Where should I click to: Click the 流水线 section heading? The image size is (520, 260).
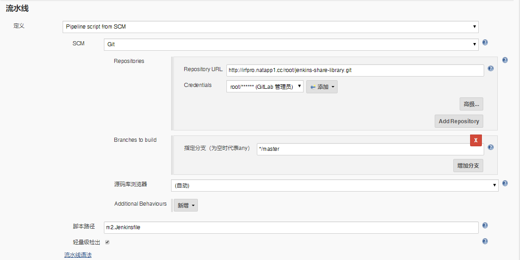[17, 9]
